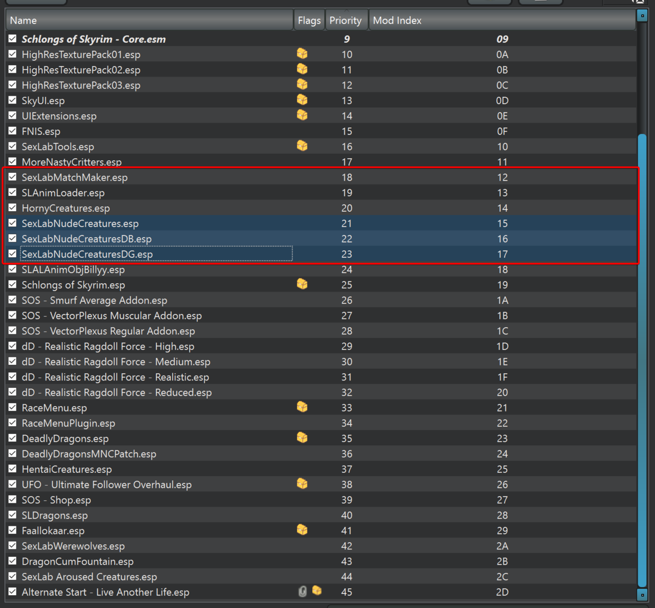Viewport: 655px width, 608px height.
Task: Click the vertical scrollbar thumb
Action: point(642,360)
